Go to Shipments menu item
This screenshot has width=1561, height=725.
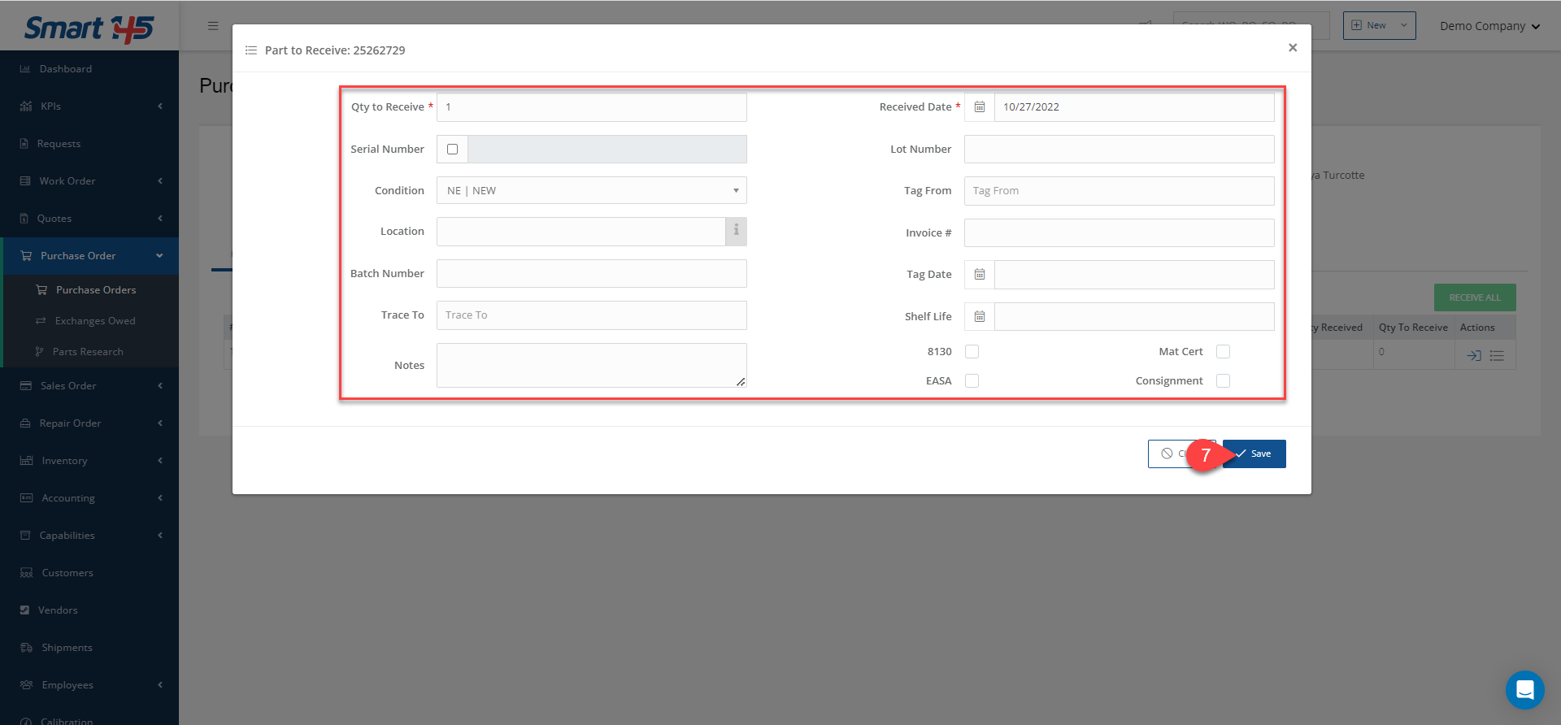pyautogui.click(x=89, y=648)
